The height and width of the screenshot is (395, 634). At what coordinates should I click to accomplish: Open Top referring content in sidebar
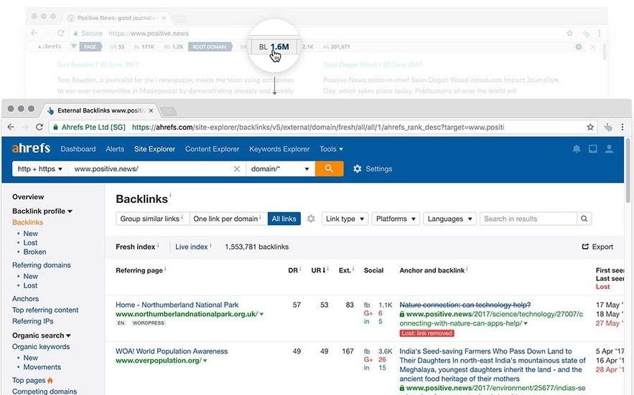click(45, 310)
